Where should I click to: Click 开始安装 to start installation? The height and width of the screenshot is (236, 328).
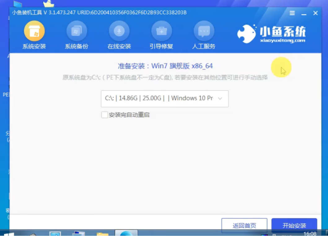pos(294,225)
